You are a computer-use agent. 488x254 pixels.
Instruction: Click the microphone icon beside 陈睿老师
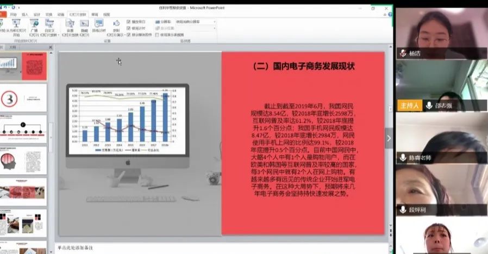click(403, 157)
